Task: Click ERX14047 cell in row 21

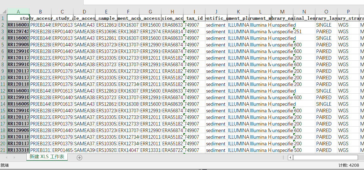Action: [x=128, y=150]
